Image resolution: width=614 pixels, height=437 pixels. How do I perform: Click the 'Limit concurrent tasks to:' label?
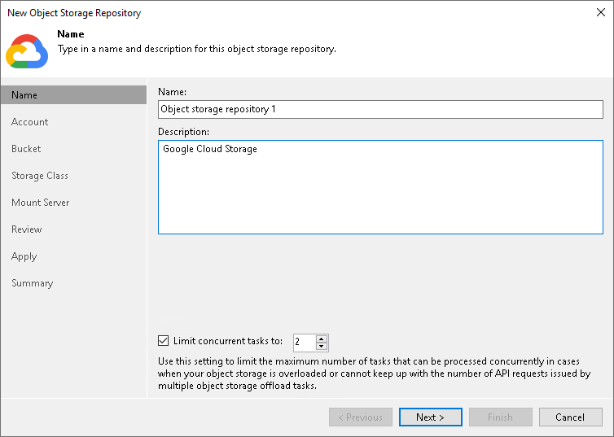(228, 341)
